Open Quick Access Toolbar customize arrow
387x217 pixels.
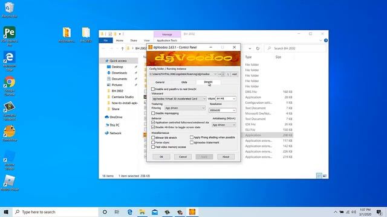(x=120, y=34)
